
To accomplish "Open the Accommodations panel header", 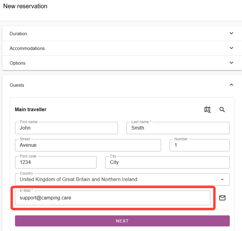I will pos(92,48).
